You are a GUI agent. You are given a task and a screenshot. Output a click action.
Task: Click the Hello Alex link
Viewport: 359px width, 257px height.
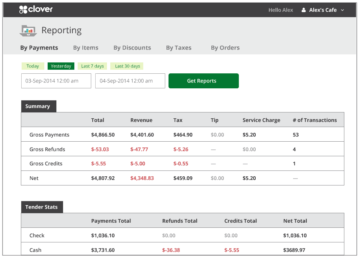[x=281, y=10]
